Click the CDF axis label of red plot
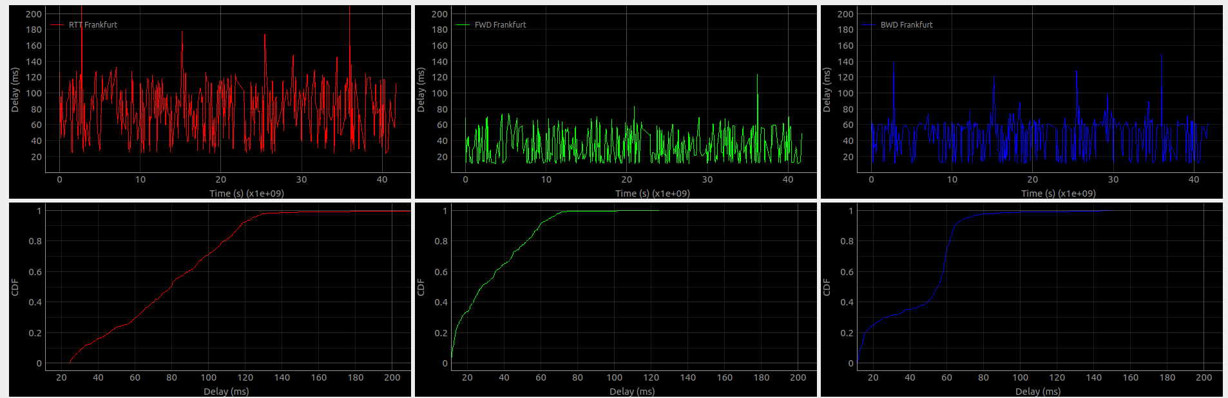 pyautogui.click(x=15, y=287)
